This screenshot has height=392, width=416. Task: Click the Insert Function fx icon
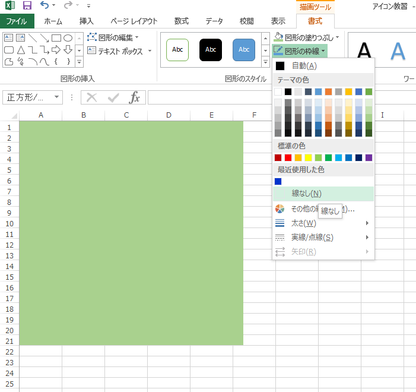(x=134, y=97)
